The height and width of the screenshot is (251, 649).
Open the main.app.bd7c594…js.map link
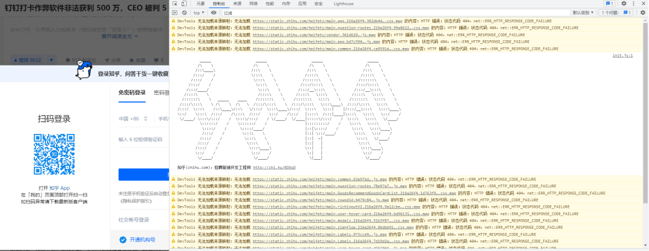pyautogui.click(x=316, y=42)
